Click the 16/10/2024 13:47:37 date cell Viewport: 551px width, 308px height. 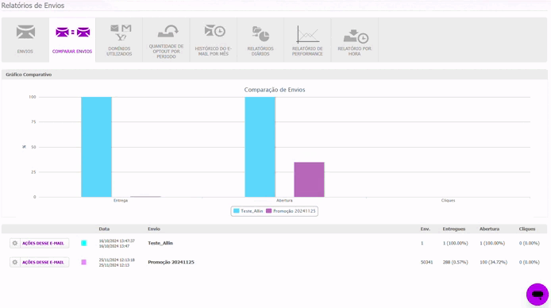pyautogui.click(x=117, y=241)
